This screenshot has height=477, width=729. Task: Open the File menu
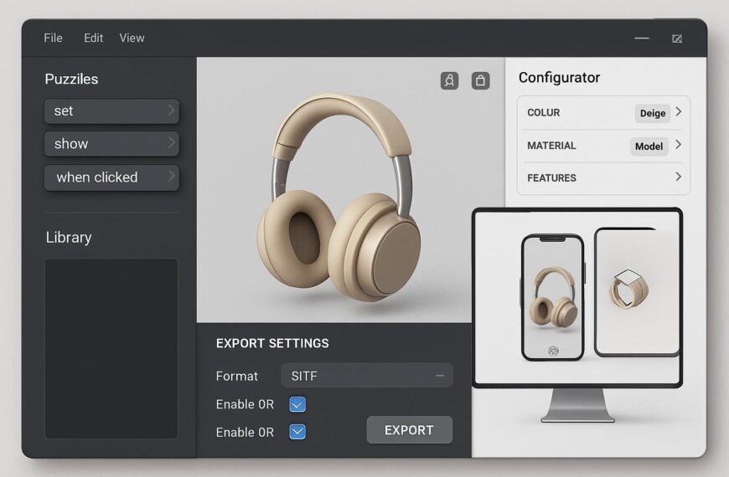pyautogui.click(x=53, y=38)
